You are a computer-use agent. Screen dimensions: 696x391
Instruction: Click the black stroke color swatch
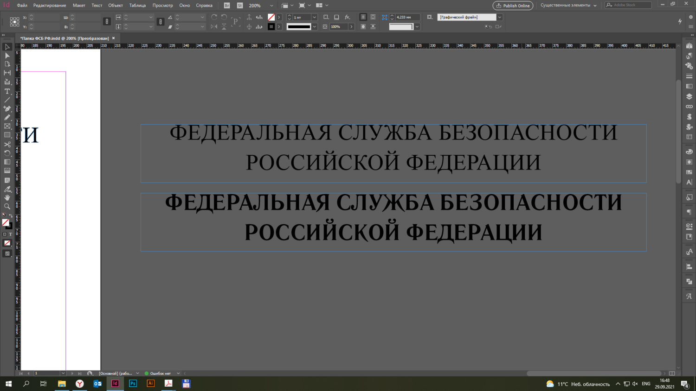pos(271,27)
